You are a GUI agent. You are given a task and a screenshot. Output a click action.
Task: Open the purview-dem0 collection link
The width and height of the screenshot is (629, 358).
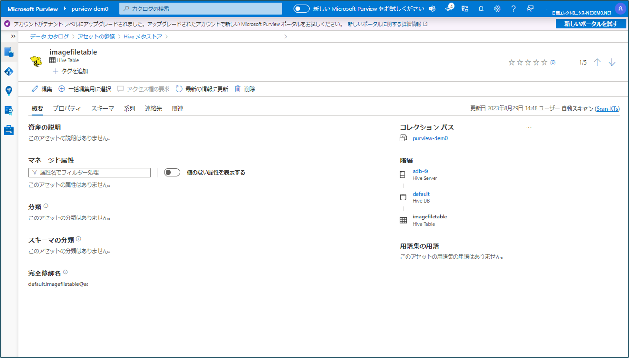430,138
